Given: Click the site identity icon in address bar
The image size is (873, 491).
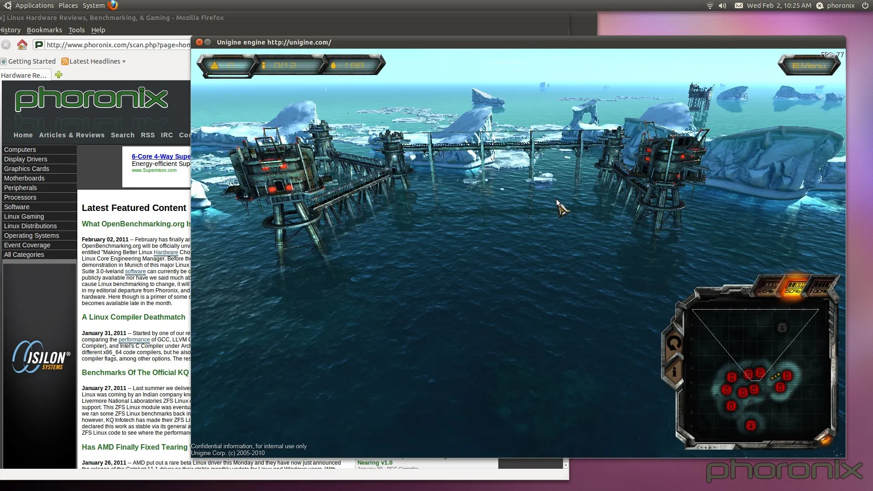Looking at the screenshot, I should tap(39, 45).
